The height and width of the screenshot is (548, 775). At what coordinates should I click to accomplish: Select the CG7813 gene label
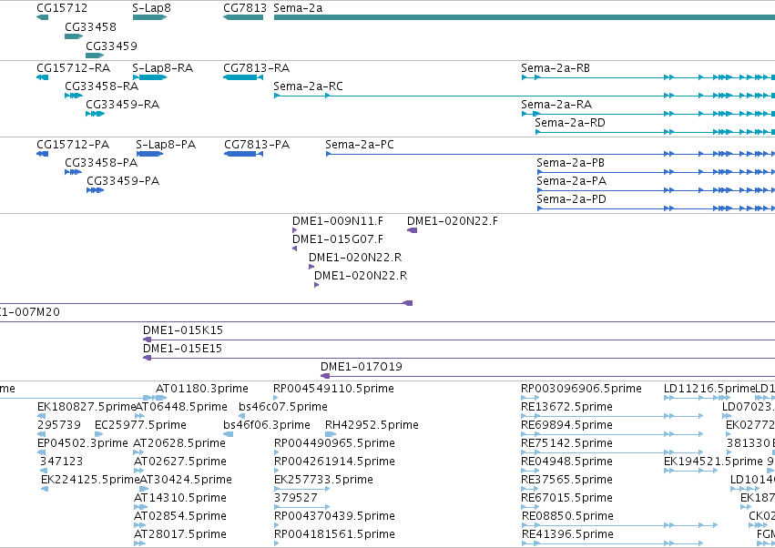coord(245,8)
